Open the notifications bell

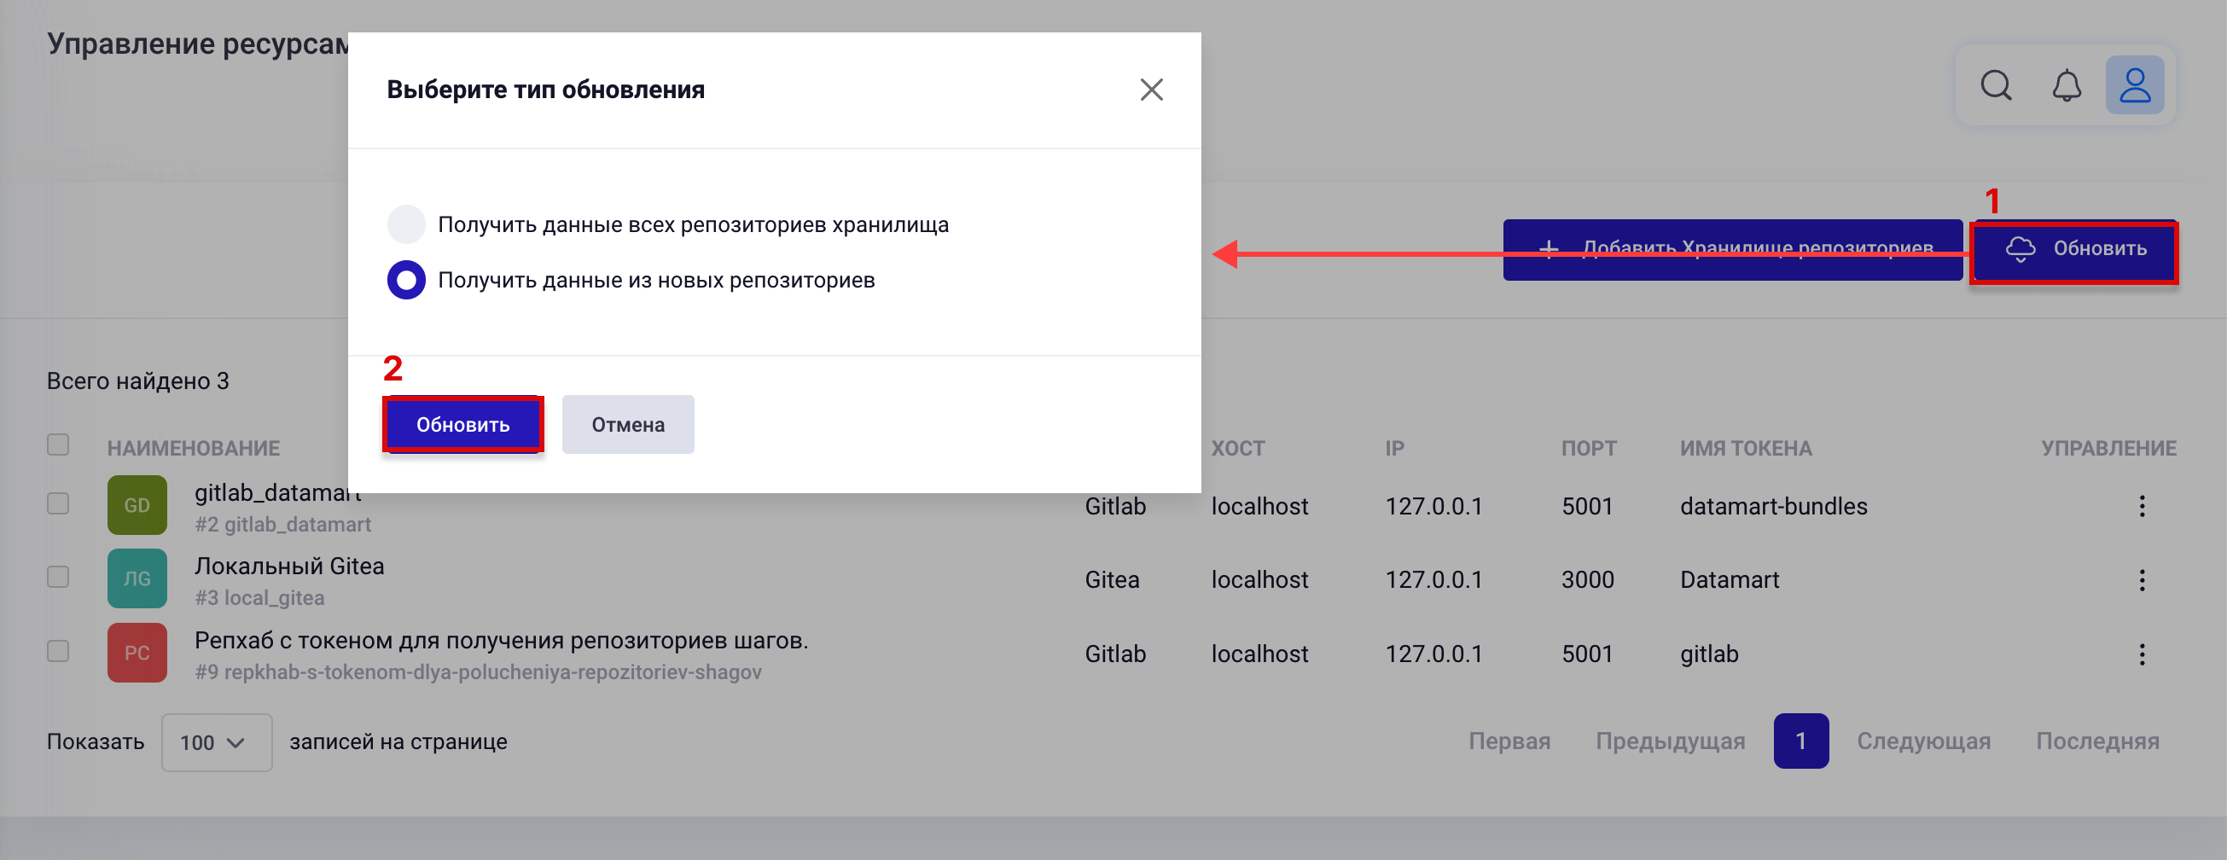pyautogui.click(x=2067, y=84)
